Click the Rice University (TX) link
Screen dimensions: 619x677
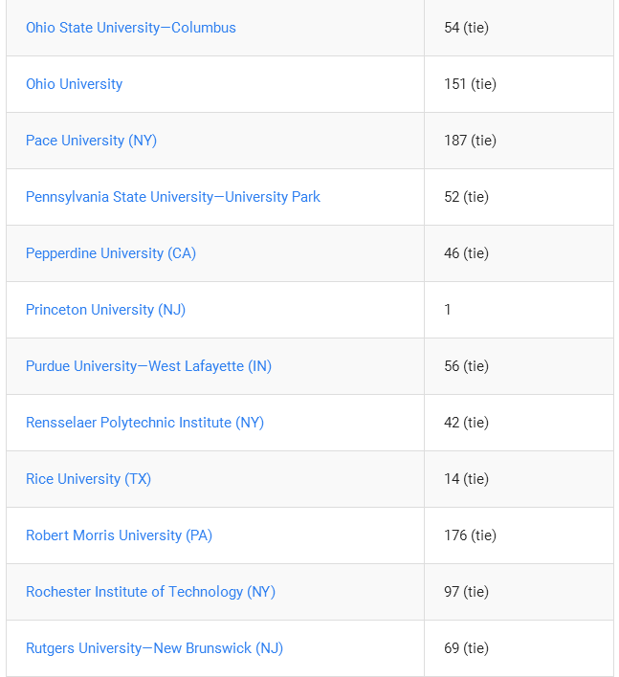(88, 479)
